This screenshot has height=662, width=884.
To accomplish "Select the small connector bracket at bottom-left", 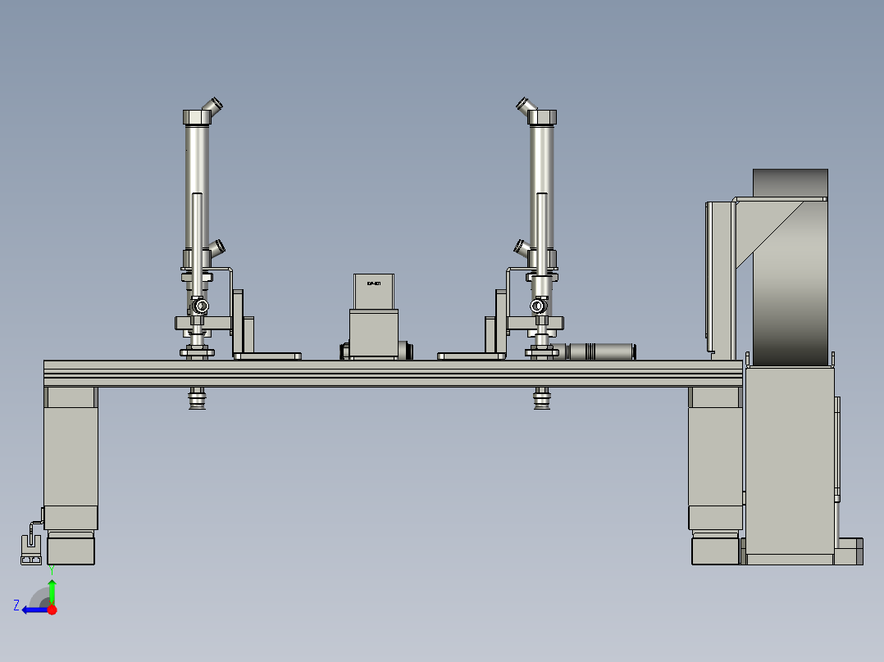I will click(31, 547).
